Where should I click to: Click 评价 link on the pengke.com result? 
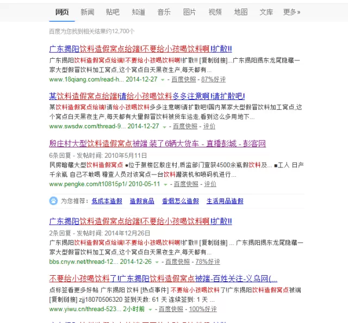click(x=210, y=184)
